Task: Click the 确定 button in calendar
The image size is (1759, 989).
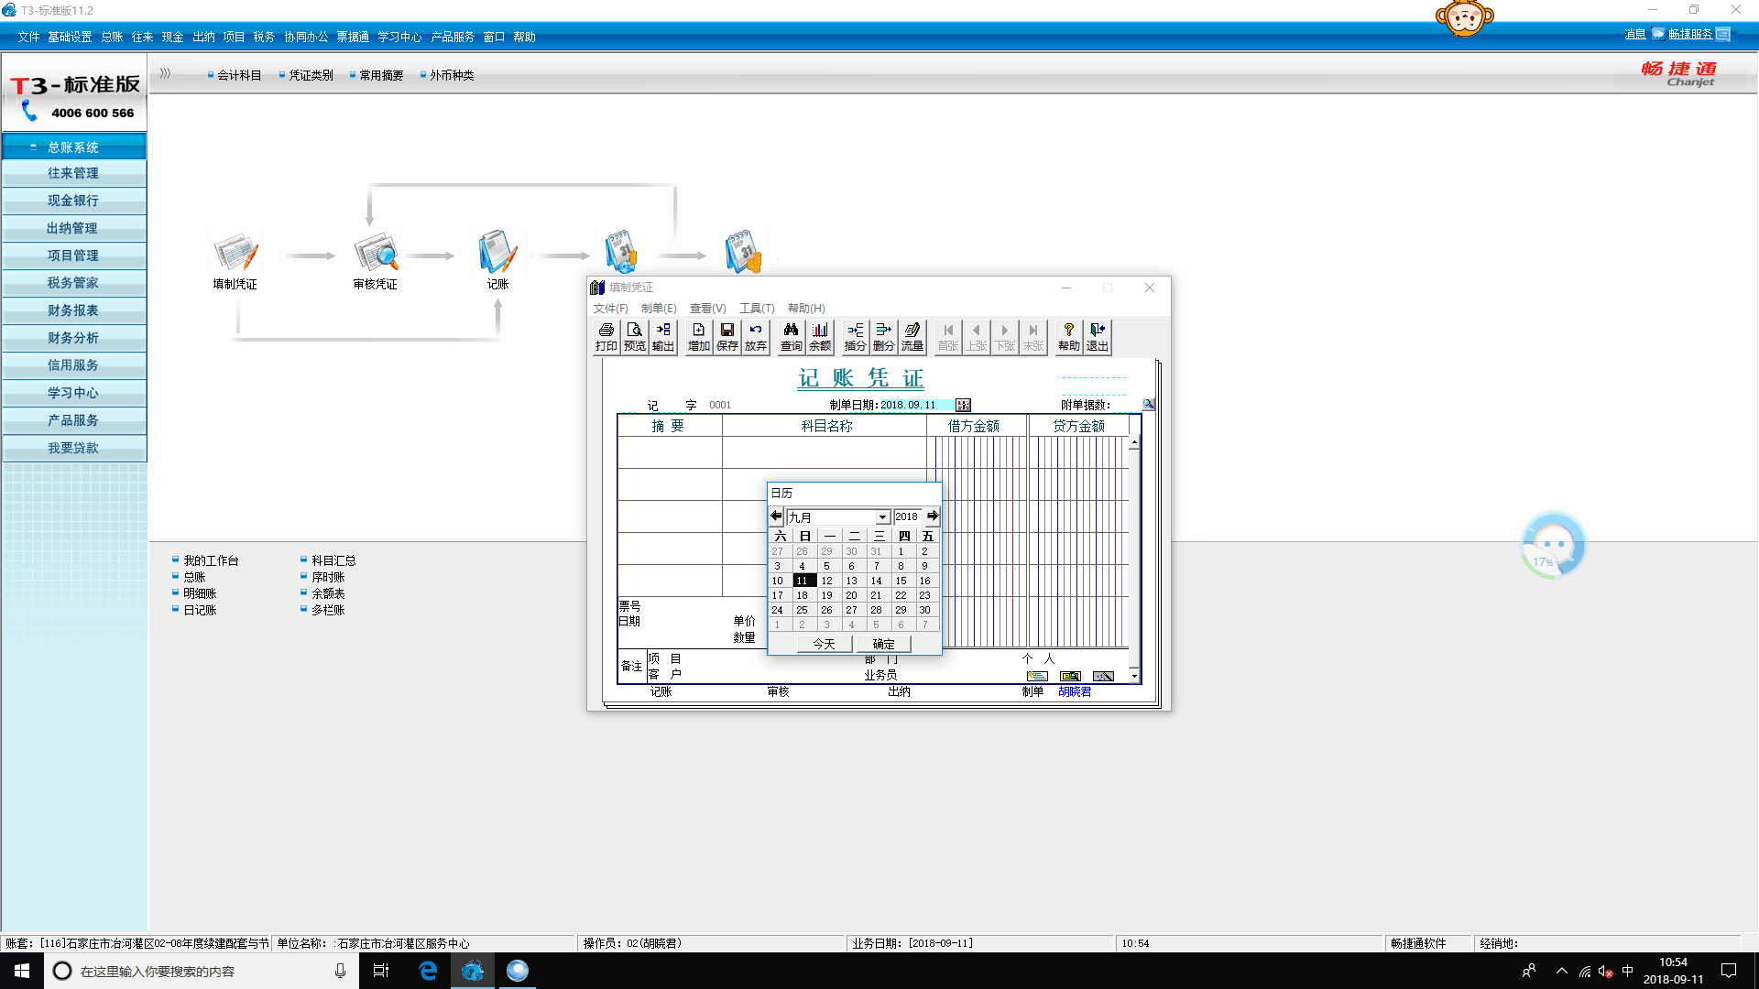Action: pos(883,644)
